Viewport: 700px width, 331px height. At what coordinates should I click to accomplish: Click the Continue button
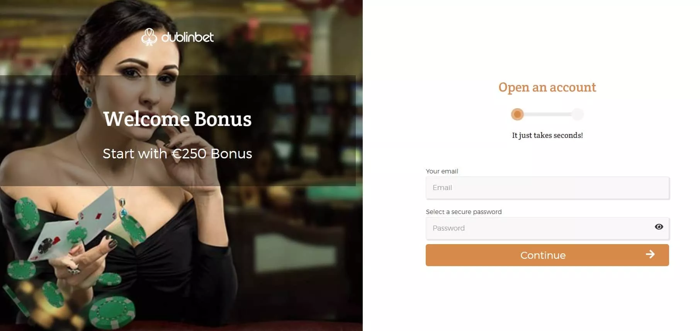pyautogui.click(x=547, y=255)
